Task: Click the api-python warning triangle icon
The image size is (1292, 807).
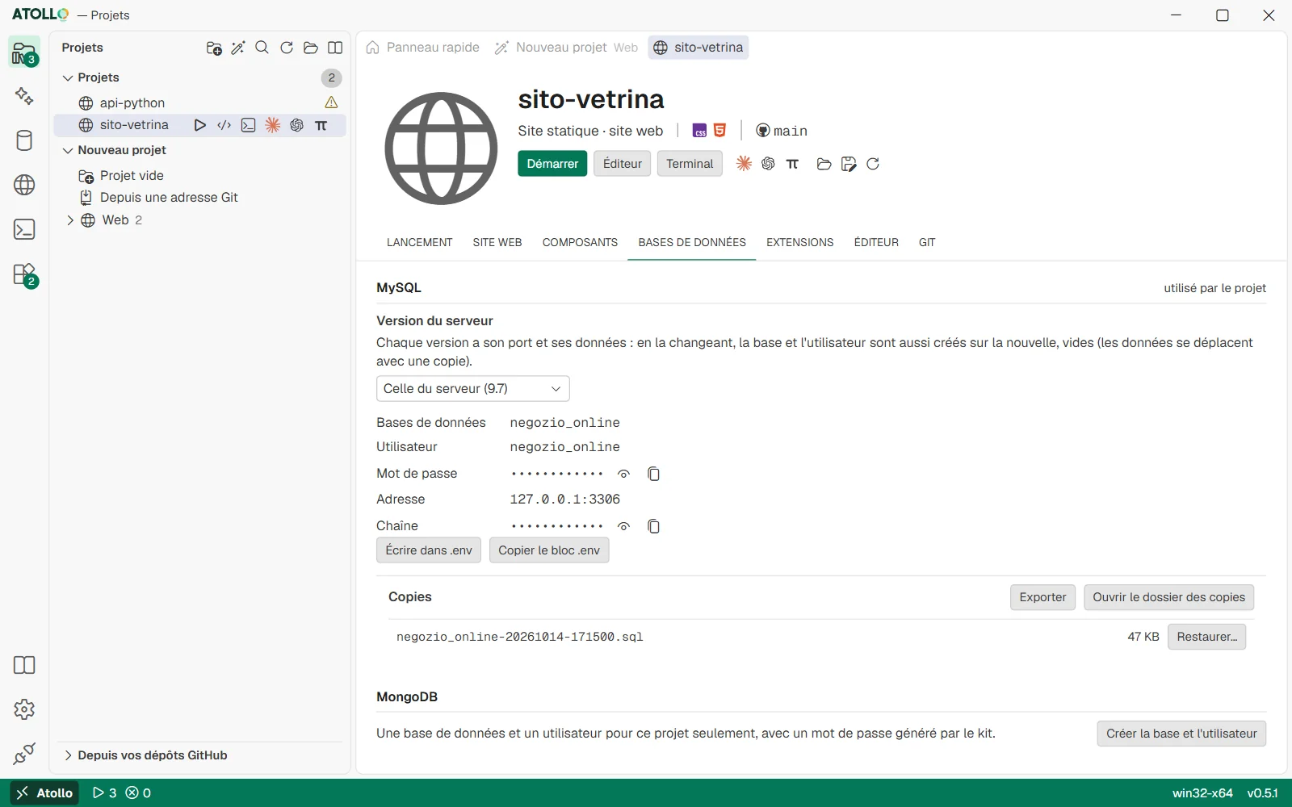Action: point(331,102)
